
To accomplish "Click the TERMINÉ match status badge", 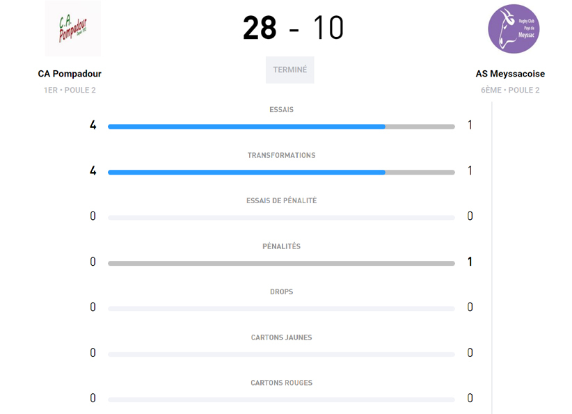I will click(289, 70).
